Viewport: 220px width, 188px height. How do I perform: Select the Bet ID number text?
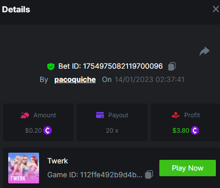tap(123, 66)
